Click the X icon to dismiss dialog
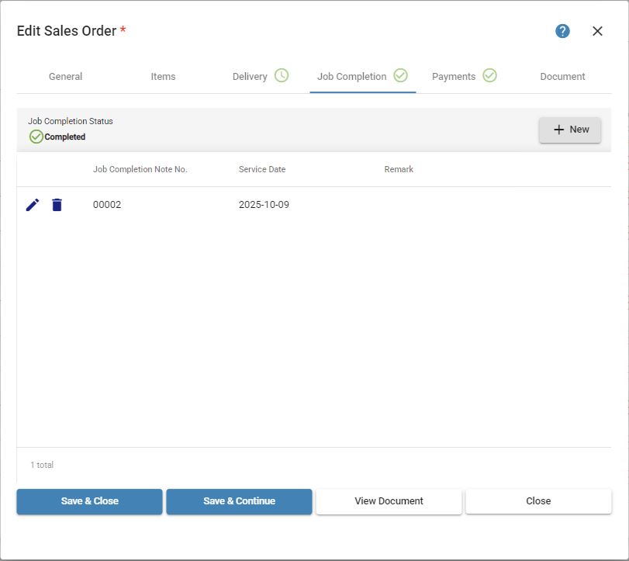This screenshot has height=561, width=629. click(597, 31)
